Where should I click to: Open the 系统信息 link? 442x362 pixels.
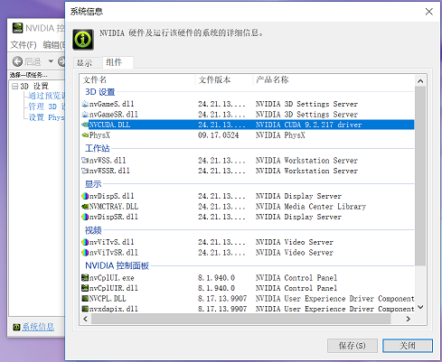38,327
